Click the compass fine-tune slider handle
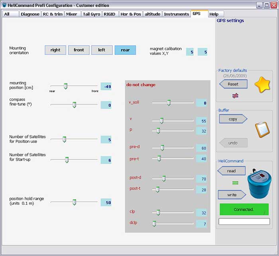Screen dimensions: 279x256 pos(75,105)
